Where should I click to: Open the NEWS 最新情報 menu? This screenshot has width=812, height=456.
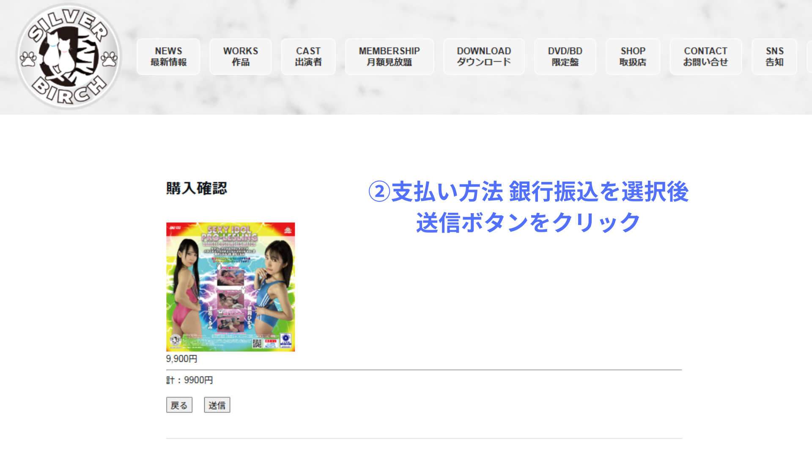pyautogui.click(x=168, y=57)
